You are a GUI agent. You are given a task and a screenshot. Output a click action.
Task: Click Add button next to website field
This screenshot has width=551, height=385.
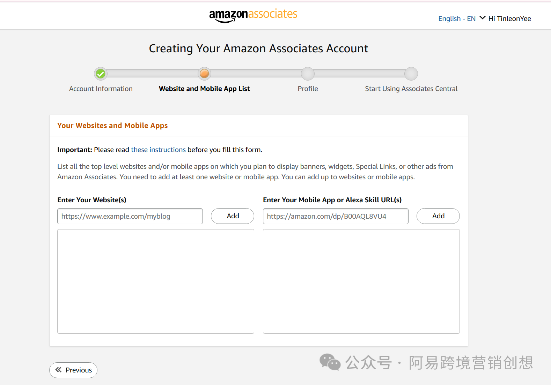pos(233,216)
